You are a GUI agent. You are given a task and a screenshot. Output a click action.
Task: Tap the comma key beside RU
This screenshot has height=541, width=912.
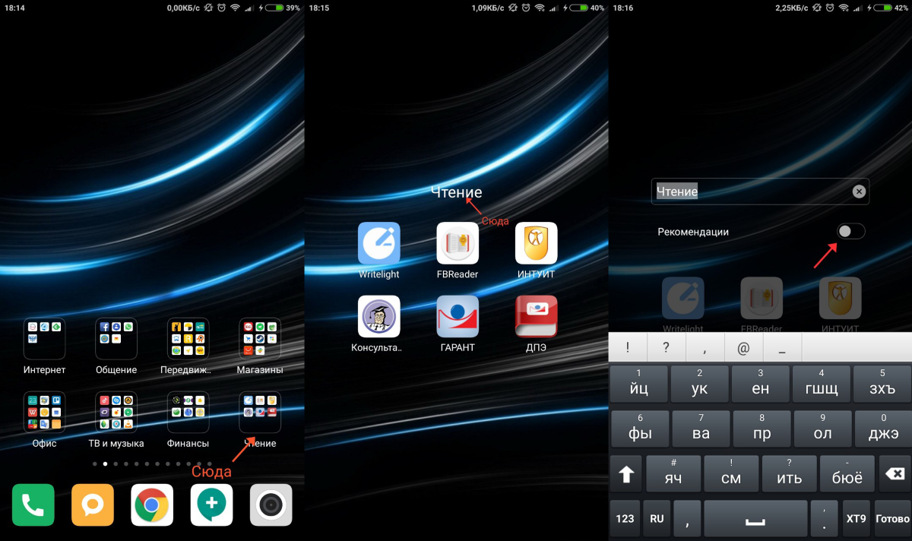687,518
